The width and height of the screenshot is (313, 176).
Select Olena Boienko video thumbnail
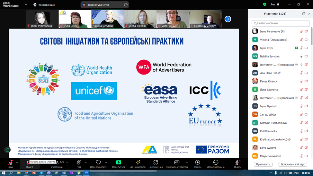[x=140, y=19]
